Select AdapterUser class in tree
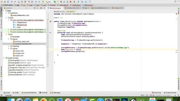This screenshot has width=180, height=101. [x=22, y=22]
